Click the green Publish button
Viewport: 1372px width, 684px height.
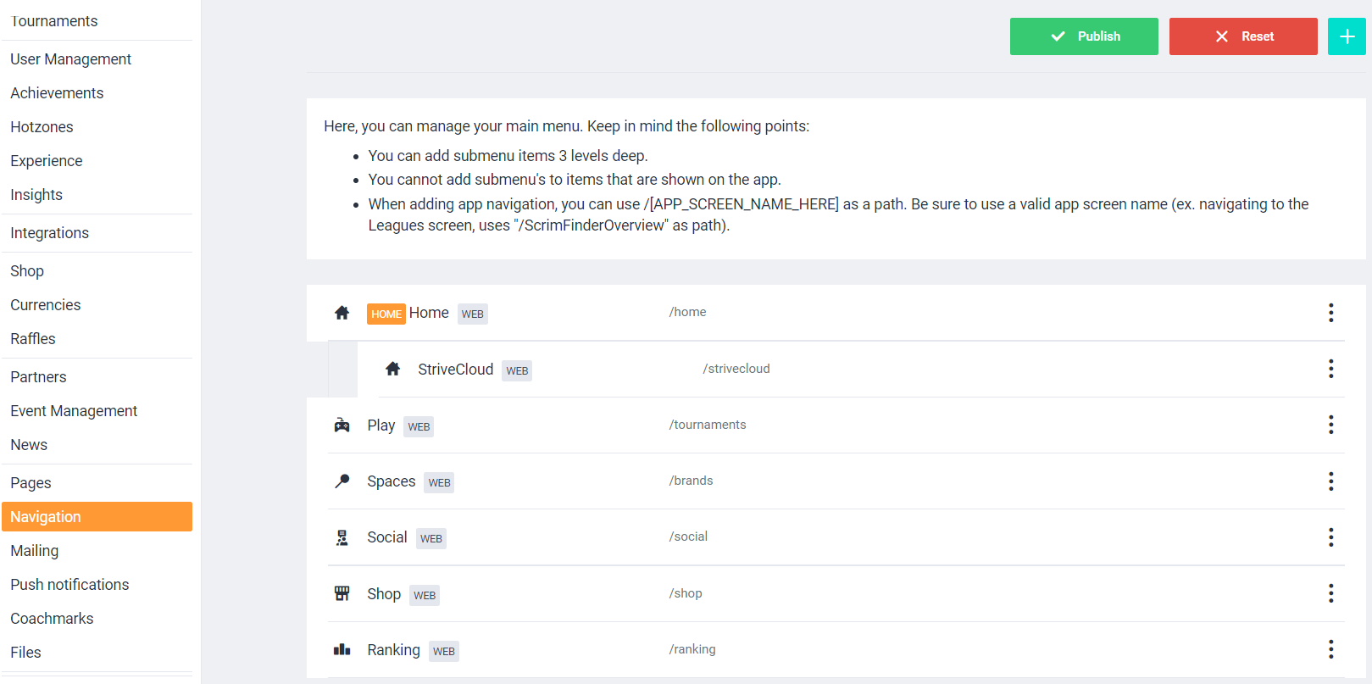pos(1083,36)
